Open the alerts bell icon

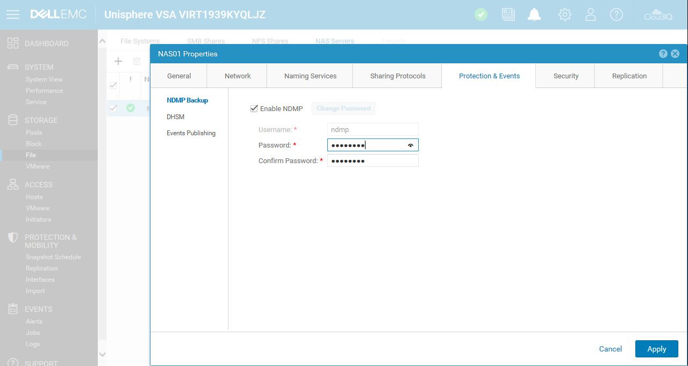(534, 14)
